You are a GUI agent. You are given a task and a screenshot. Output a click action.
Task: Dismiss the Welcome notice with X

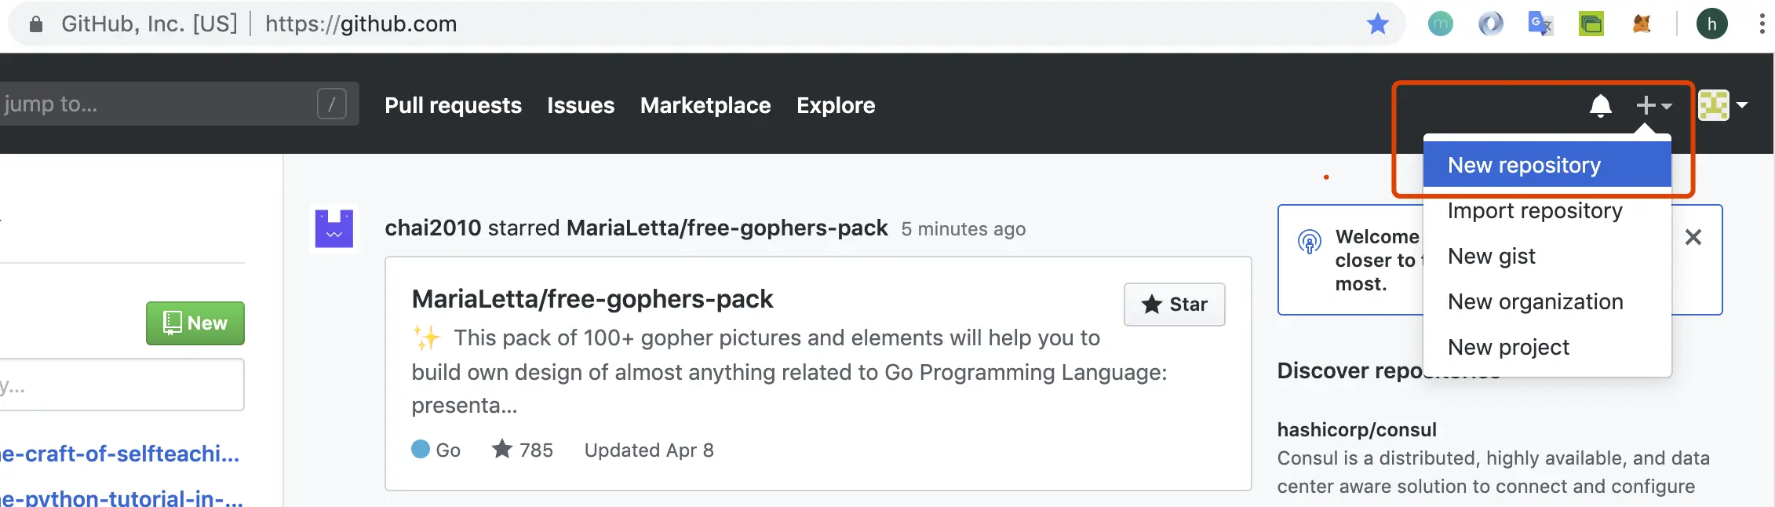point(1693,237)
